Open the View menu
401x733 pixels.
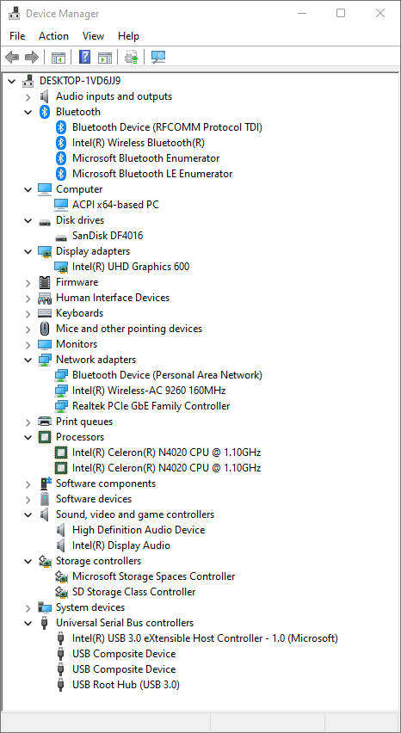point(94,36)
